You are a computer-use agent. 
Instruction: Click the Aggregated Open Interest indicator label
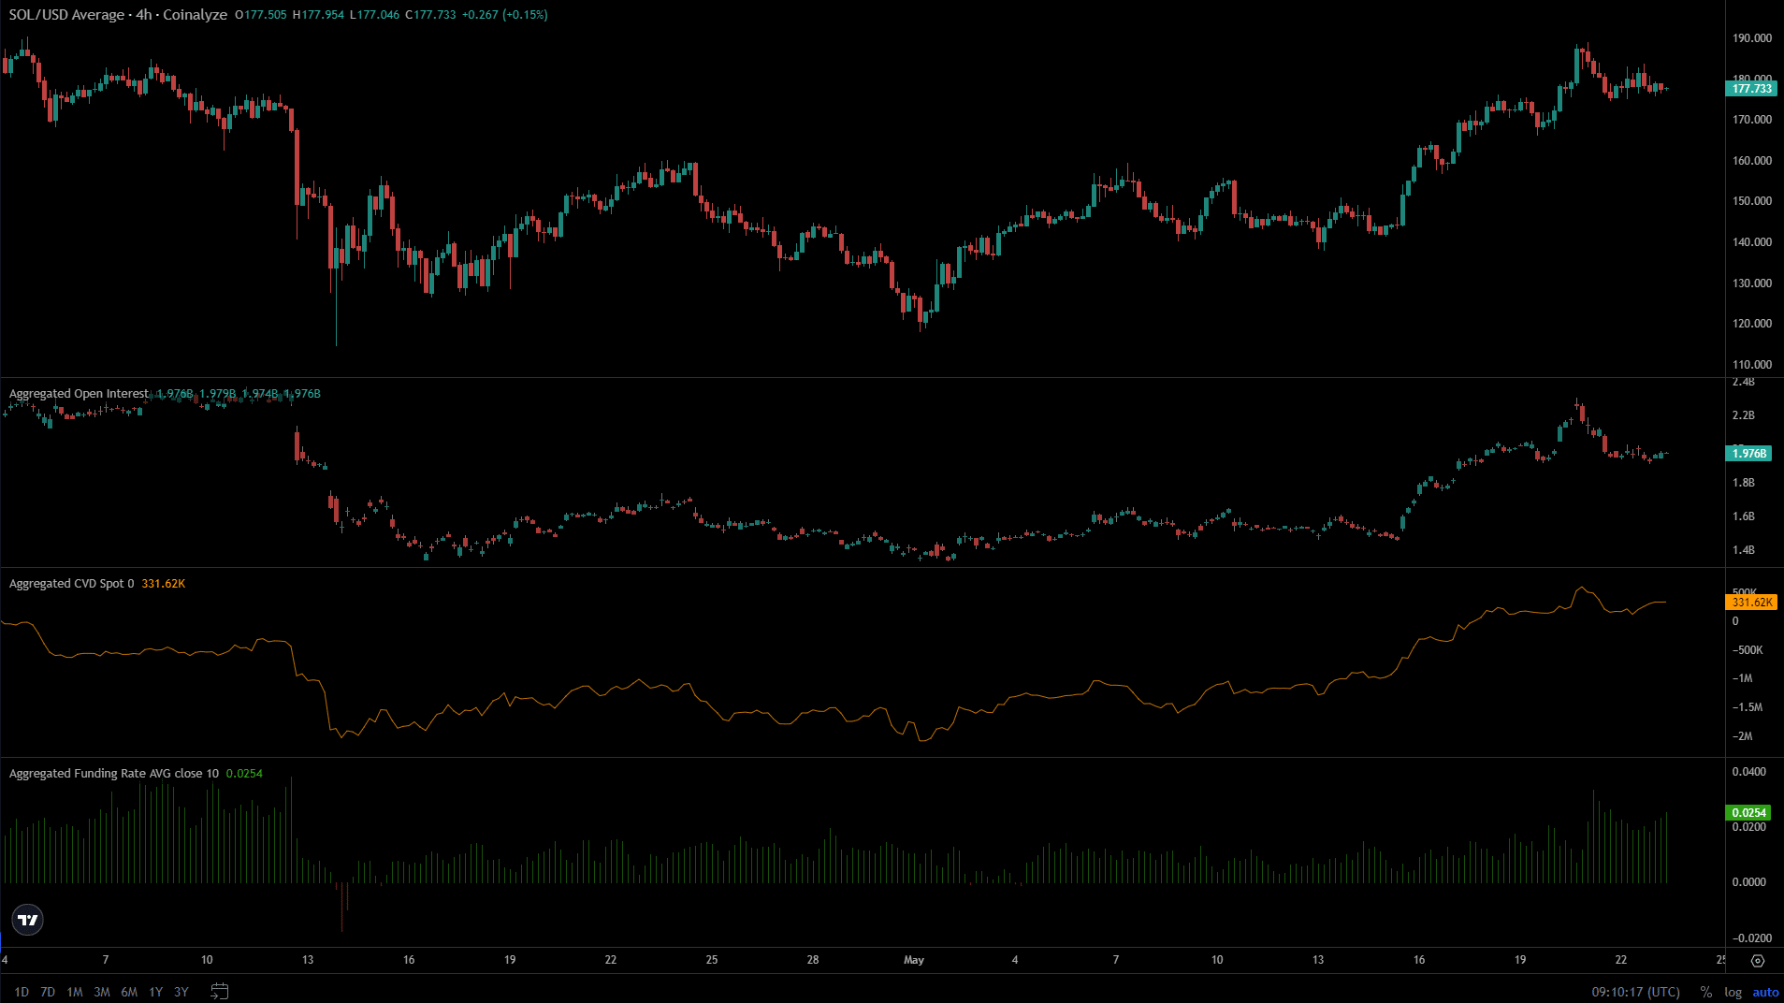[79, 394]
